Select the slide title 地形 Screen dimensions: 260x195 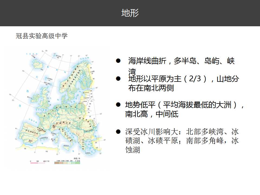pyautogui.click(x=130, y=13)
